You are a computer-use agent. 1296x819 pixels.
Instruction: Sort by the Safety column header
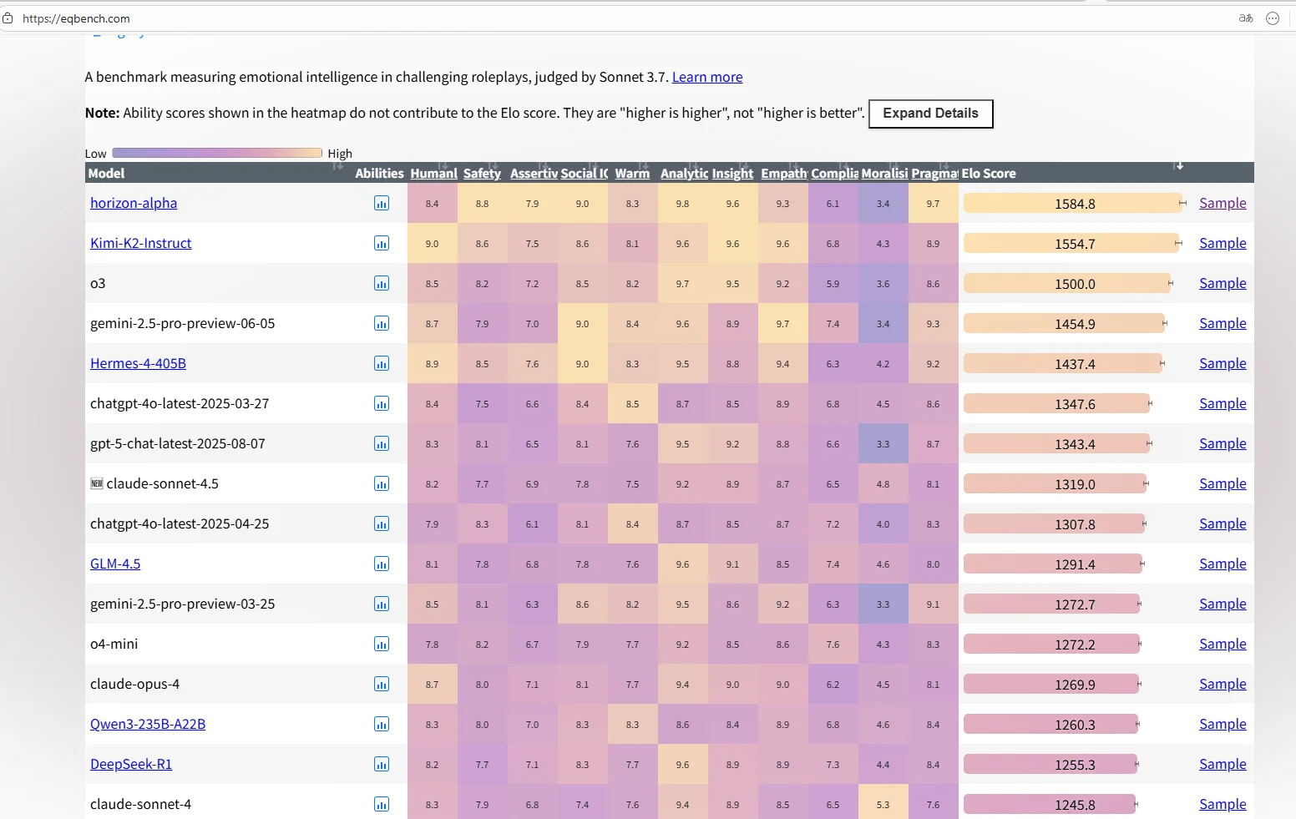point(482,174)
